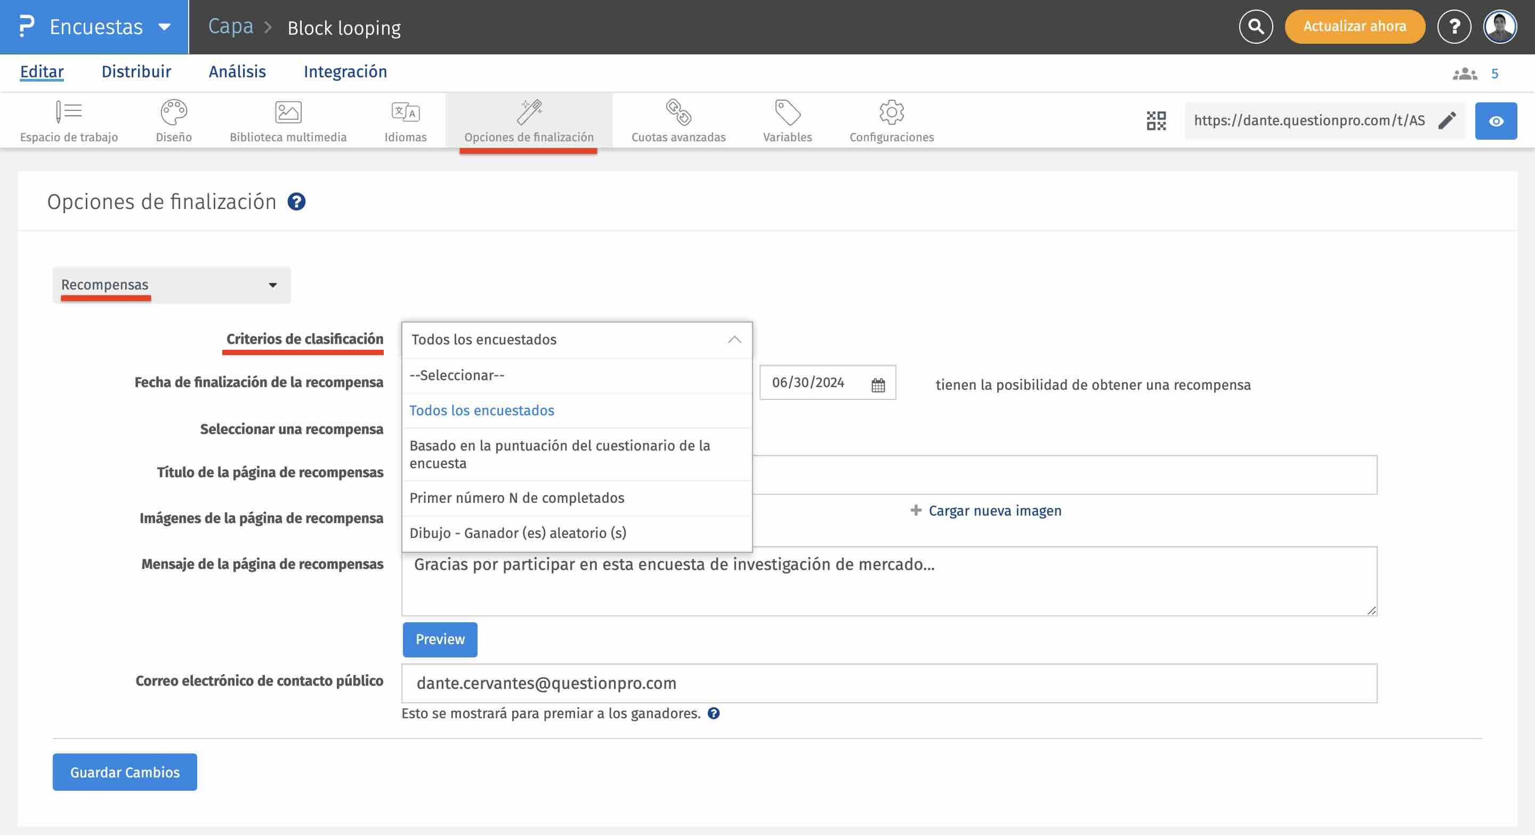Open the Cuotas avanzadas icon

678,112
